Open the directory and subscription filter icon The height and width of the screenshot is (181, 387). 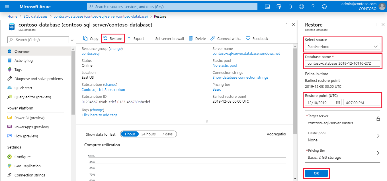(279, 7)
